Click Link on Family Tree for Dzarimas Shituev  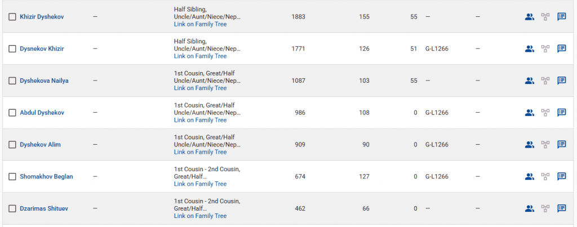point(200,216)
